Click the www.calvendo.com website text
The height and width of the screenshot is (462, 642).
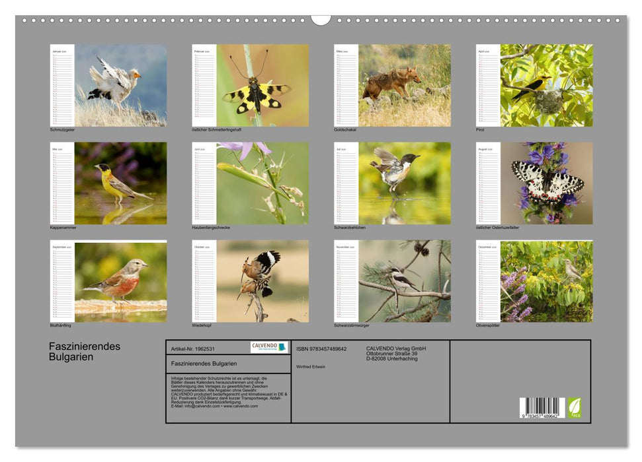[x=241, y=407]
